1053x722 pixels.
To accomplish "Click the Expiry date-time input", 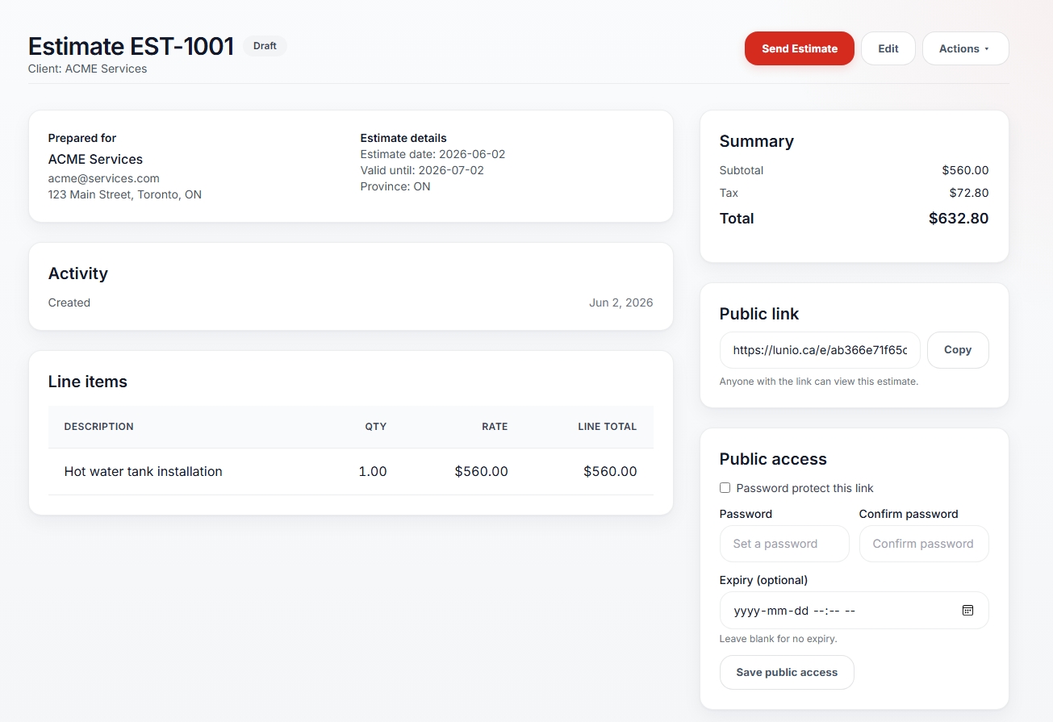I will tap(854, 611).
